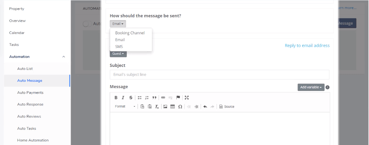Open Tasks in the sidebar
This screenshot has height=145, width=369.
pos(14,44)
